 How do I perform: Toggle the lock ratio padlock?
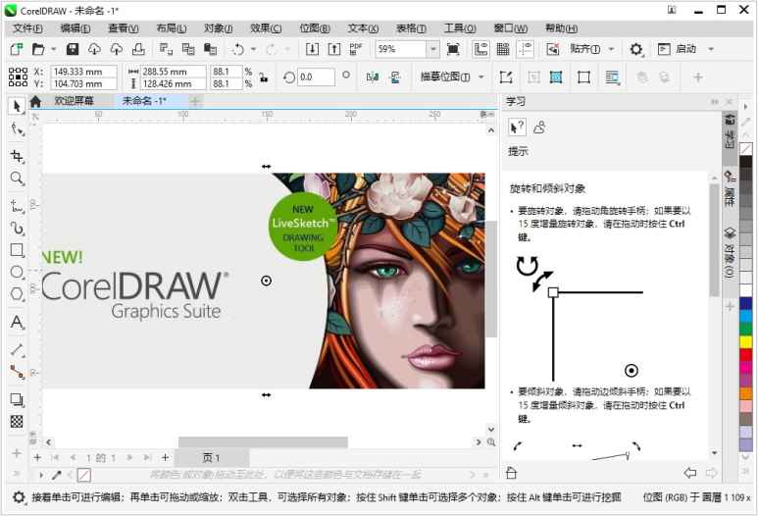click(x=262, y=77)
